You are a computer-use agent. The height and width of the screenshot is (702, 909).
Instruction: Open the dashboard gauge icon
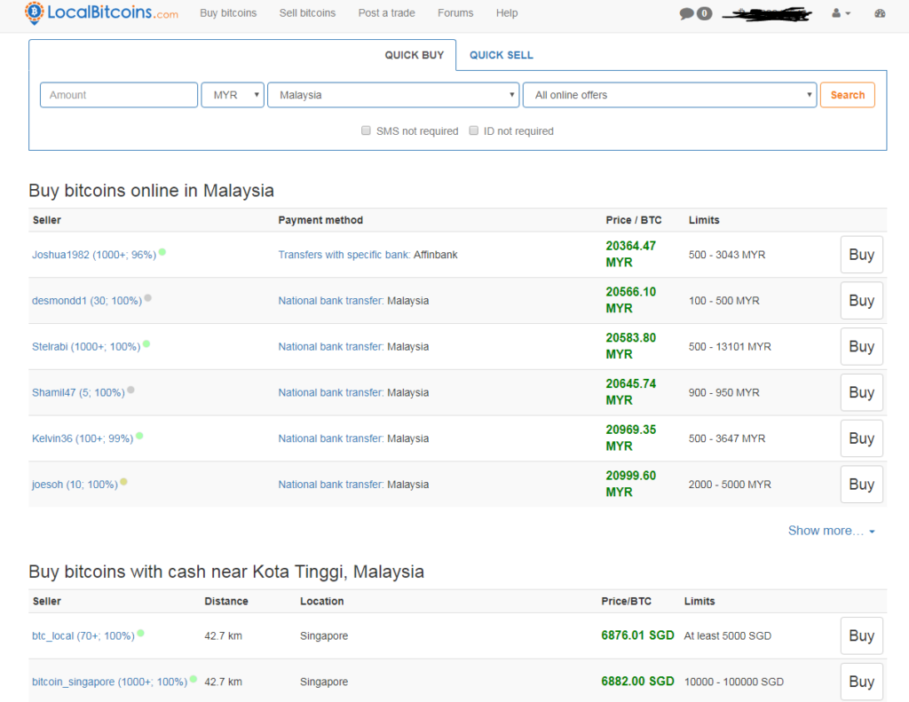pos(880,12)
